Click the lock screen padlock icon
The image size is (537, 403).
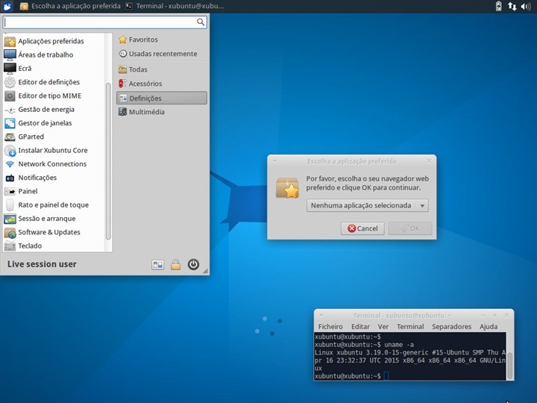coord(176,264)
